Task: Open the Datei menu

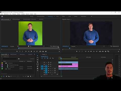Action: click(x=2, y=14)
